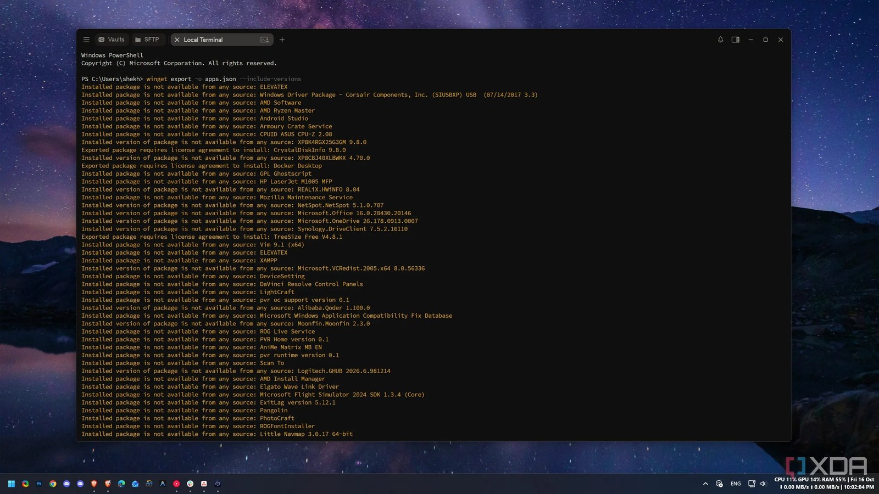The height and width of the screenshot is (494, 879).
Task: Close the terminal window
Action: 781,40
